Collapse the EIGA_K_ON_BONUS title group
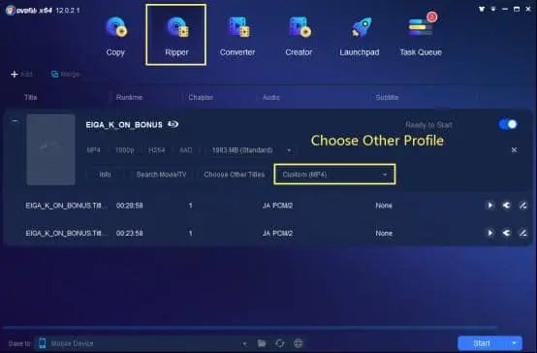Viewport: 537px width, 353px height. coord(15,120)
